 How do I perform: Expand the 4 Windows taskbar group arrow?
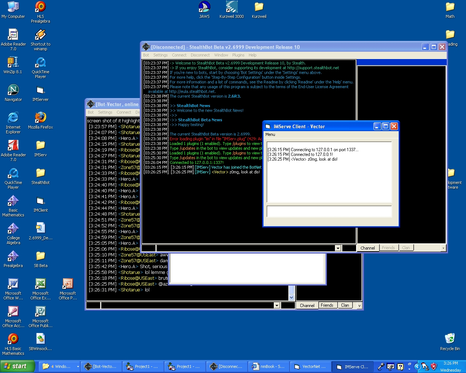point(78,366)
